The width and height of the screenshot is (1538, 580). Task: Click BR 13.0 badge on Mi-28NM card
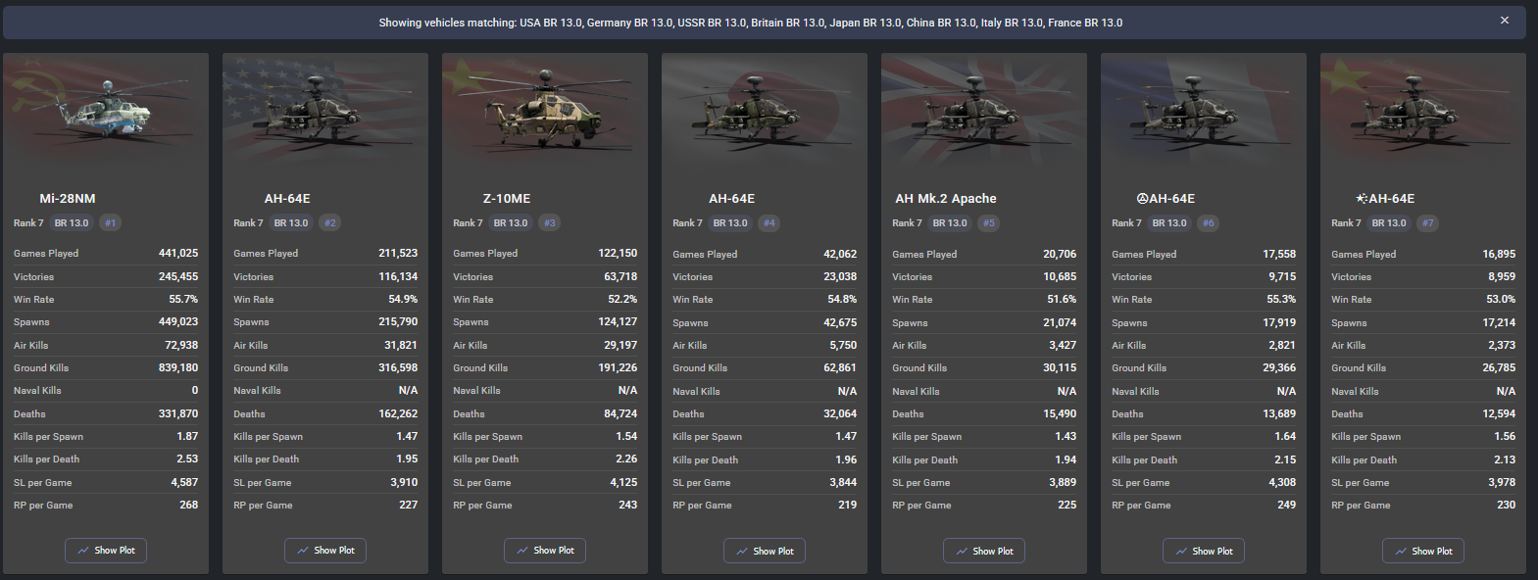(x=72, y=223)
